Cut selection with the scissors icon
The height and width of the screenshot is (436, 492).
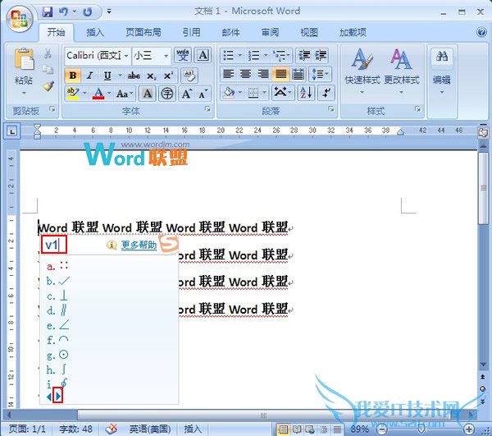point(48,53)
